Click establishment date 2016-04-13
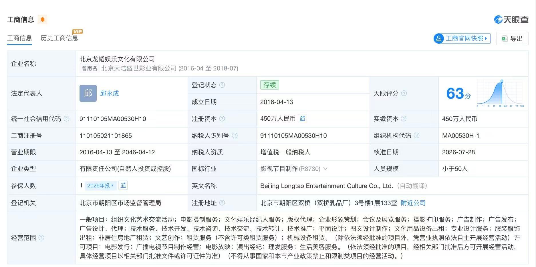The image size is (536, 267). tap(277, 102)
